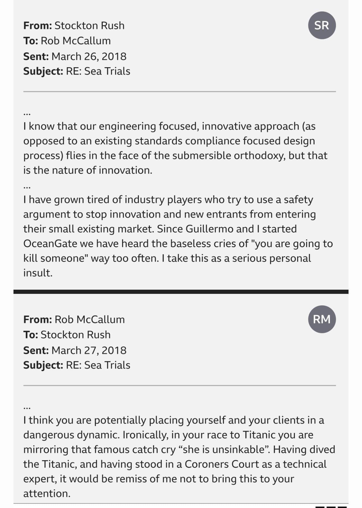
Task: Click the paragraph about submersible orthodoxy
Action: click(x=175, y=148)
